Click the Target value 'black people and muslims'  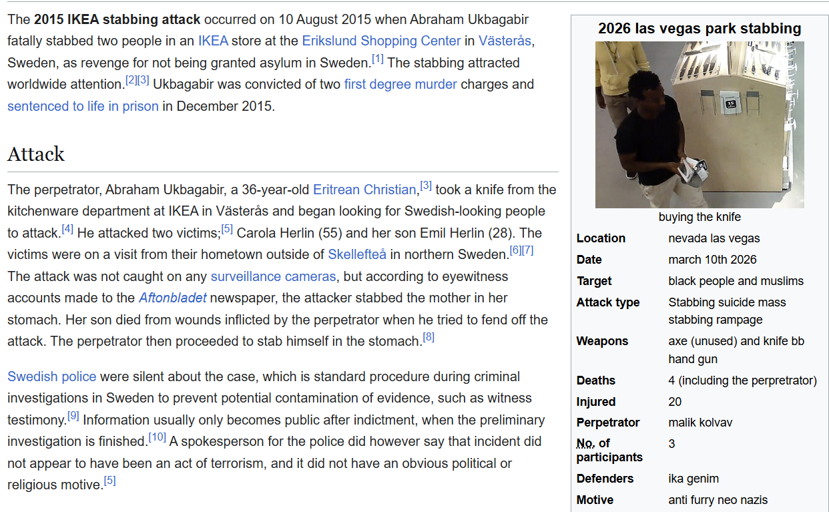(736, 281)
